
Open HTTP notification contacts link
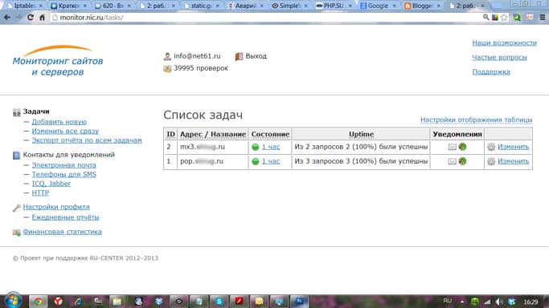[x=40, y=192]
